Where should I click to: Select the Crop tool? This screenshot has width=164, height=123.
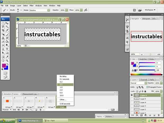point(3,30)
